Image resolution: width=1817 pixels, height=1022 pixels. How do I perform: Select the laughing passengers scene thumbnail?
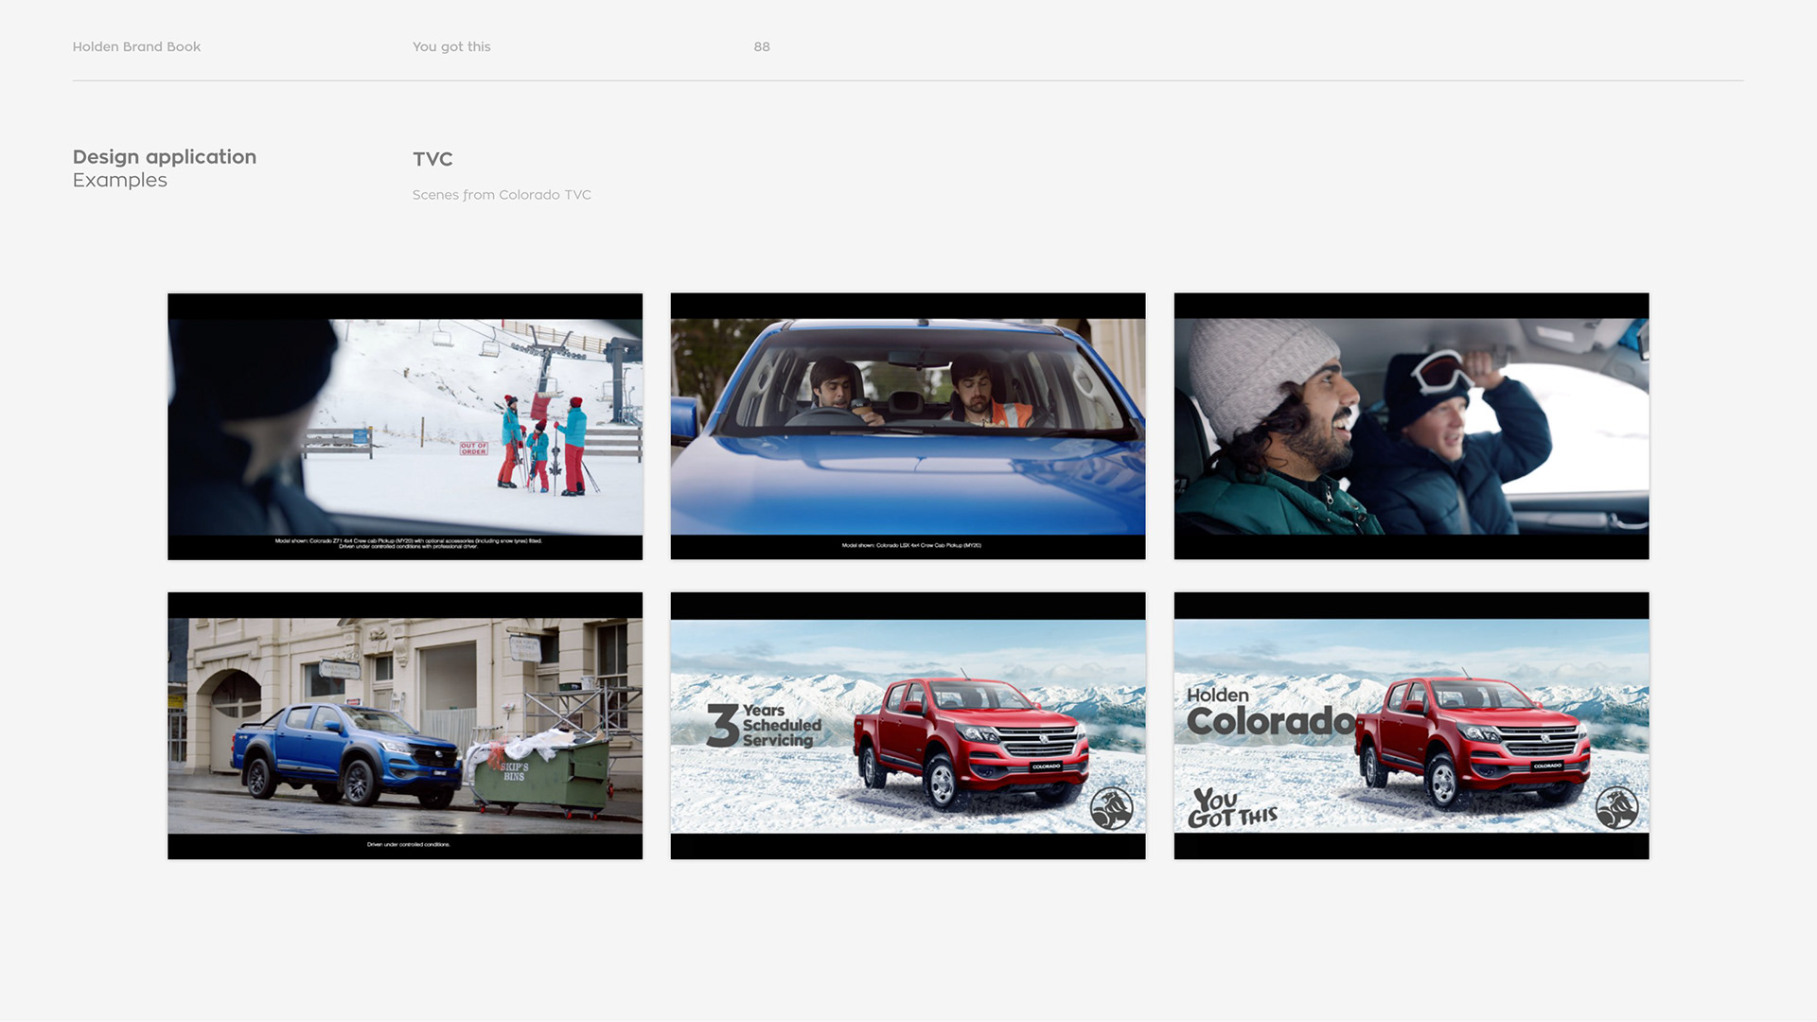(x=1411, y=426)
